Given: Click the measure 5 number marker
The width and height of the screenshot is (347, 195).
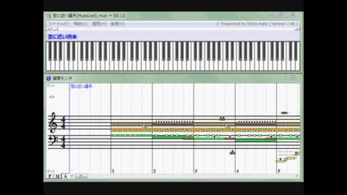Looking at the screenshot, I should coord(279,171).
